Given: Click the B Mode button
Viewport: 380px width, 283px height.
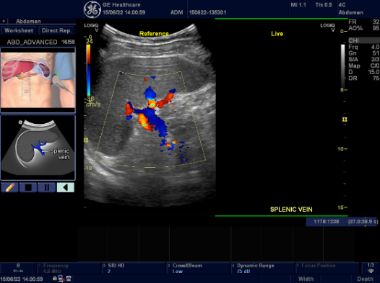Looking at the screenshot, I should (18, 269).
